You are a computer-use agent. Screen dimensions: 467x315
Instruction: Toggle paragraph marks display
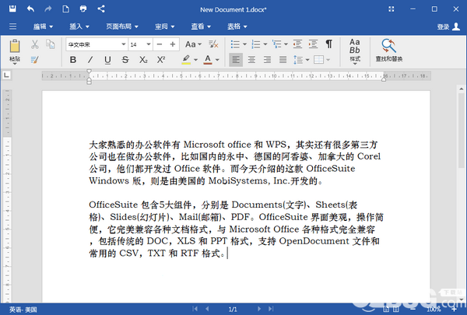[328, 44]
